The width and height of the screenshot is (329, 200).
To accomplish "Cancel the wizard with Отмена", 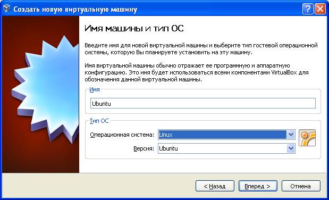I will pyautogui.click(x=301, y=186).
